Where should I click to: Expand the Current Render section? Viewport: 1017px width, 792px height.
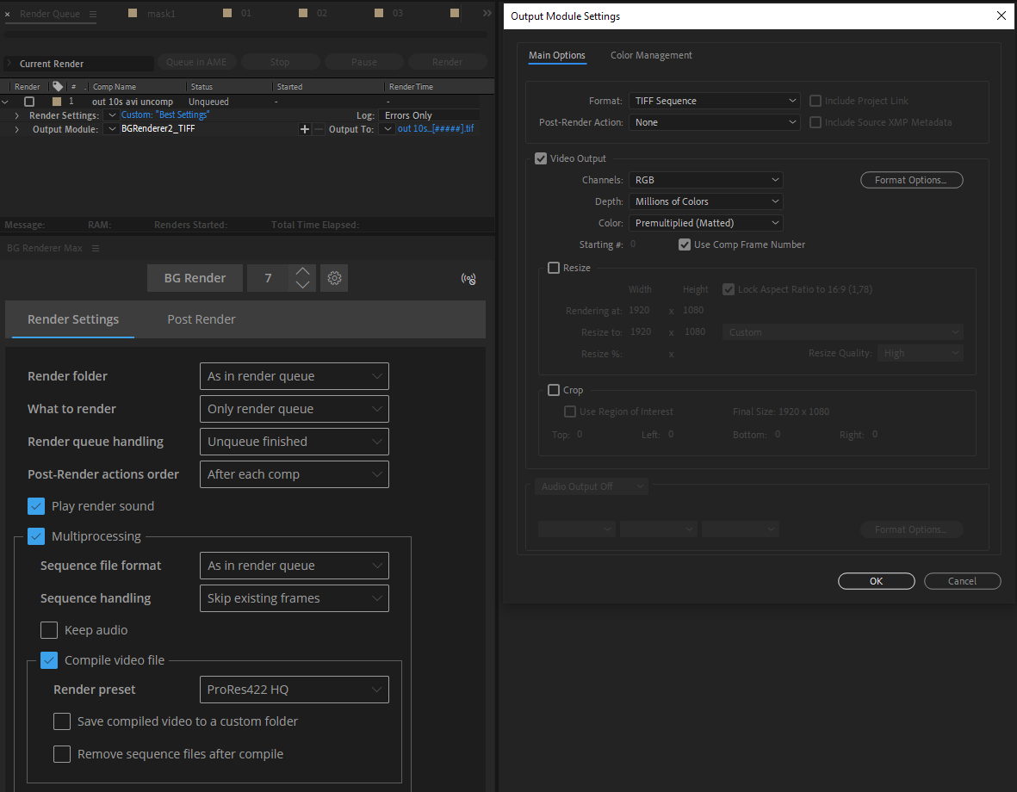9,64
